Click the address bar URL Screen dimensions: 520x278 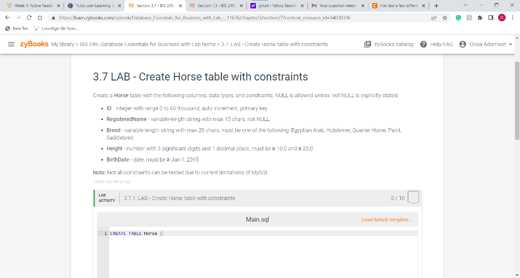coord(204,18)
